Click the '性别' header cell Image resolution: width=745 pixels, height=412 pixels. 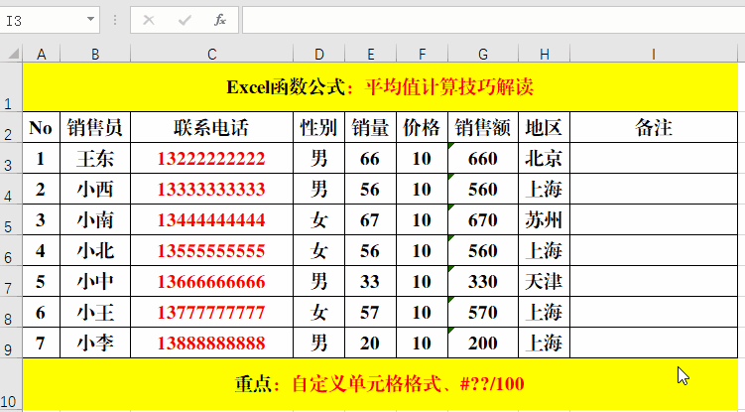[318, 127]
